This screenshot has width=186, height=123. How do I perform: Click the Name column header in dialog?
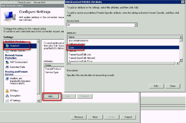pos(123,37)
